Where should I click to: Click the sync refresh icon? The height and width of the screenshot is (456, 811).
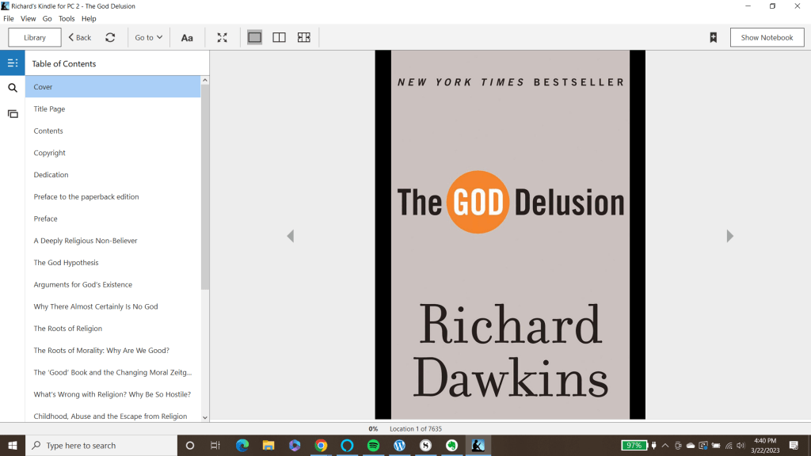(110, 37)
